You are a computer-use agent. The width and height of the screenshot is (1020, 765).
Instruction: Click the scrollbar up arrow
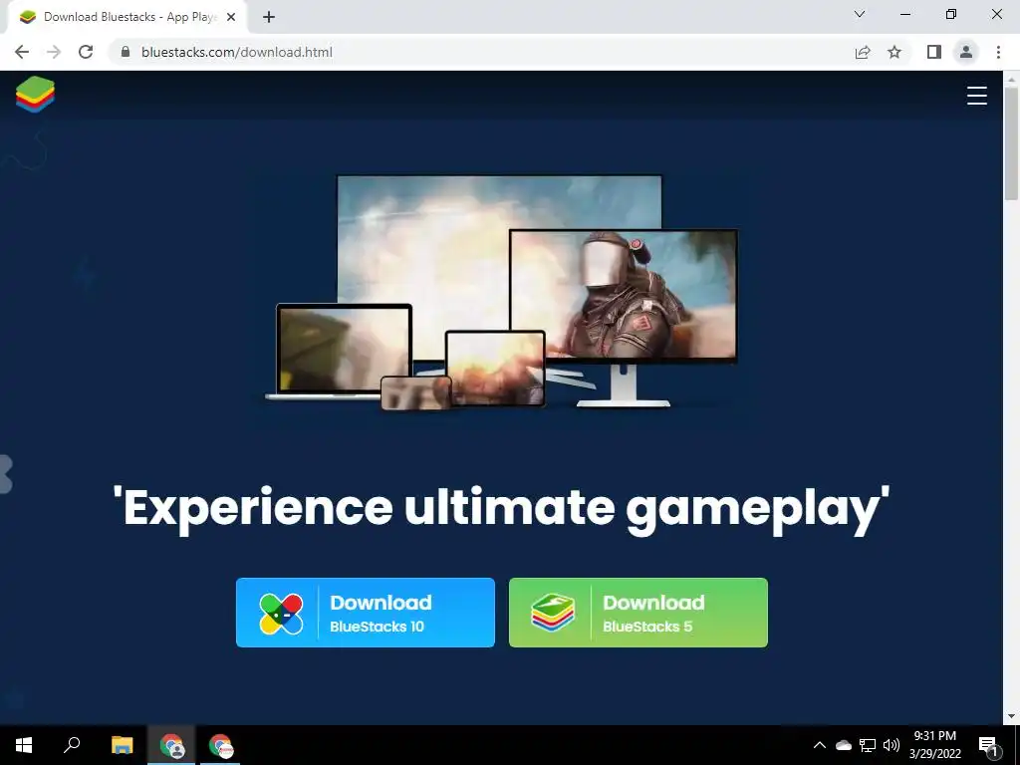1011,79
